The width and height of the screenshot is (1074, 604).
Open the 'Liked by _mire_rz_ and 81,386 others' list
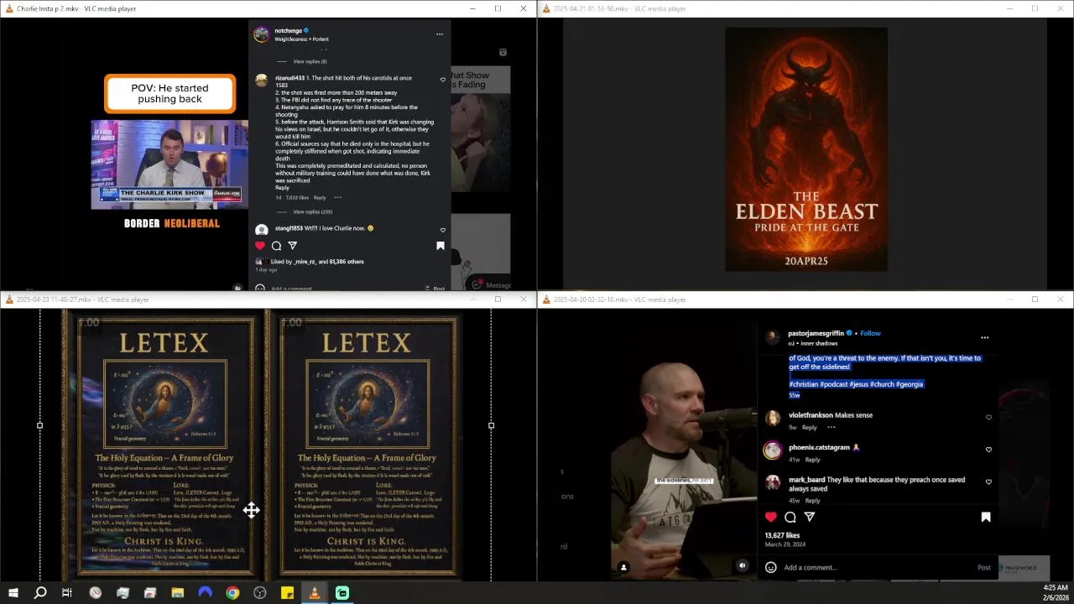point(317,262)
